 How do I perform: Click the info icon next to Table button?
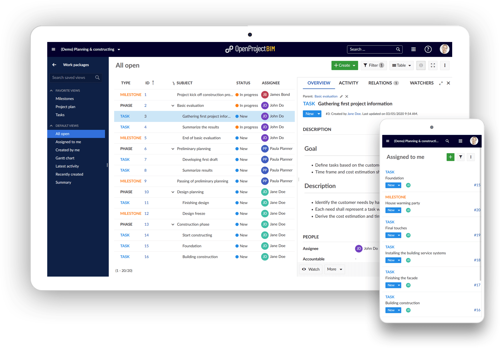(421, 65)
